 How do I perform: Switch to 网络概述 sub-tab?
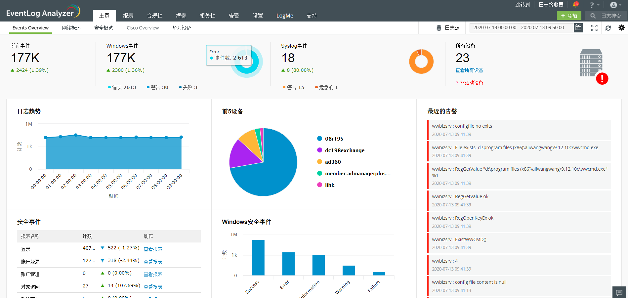71,28
